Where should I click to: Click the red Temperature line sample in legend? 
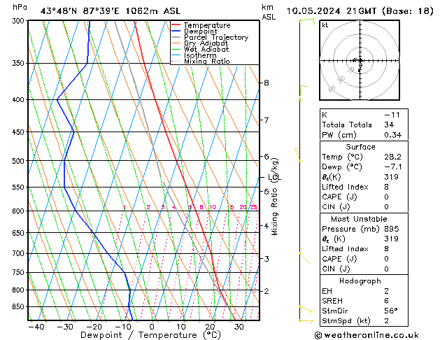176,25
